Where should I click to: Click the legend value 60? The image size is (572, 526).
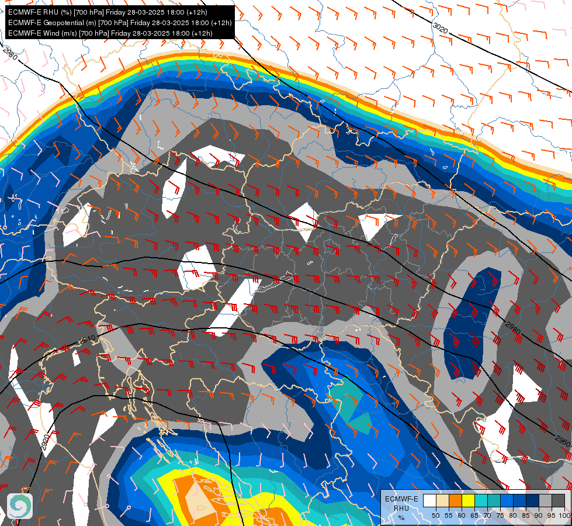click(462, 515)
